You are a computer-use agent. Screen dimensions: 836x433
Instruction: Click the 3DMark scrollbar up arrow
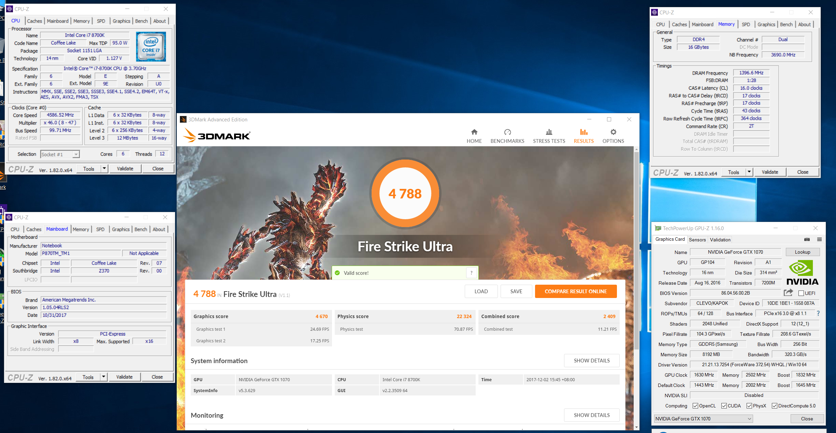click(x=636, y=149)
